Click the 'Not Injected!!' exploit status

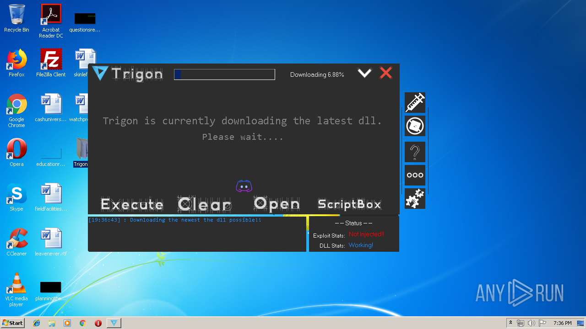[x=366, y=234]
